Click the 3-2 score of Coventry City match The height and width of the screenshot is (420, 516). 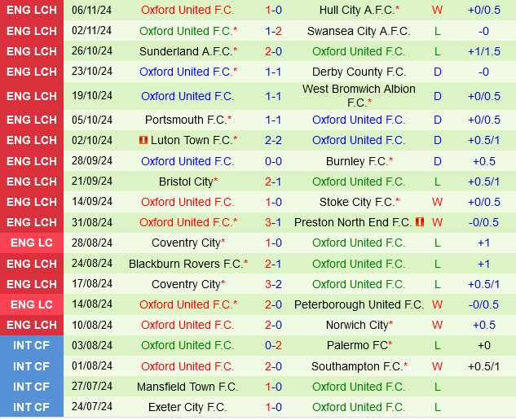click(273, 284)
